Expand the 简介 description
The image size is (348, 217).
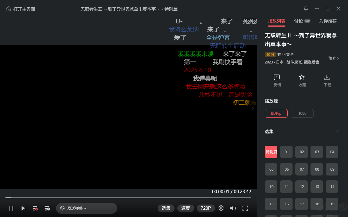(334, 58)
